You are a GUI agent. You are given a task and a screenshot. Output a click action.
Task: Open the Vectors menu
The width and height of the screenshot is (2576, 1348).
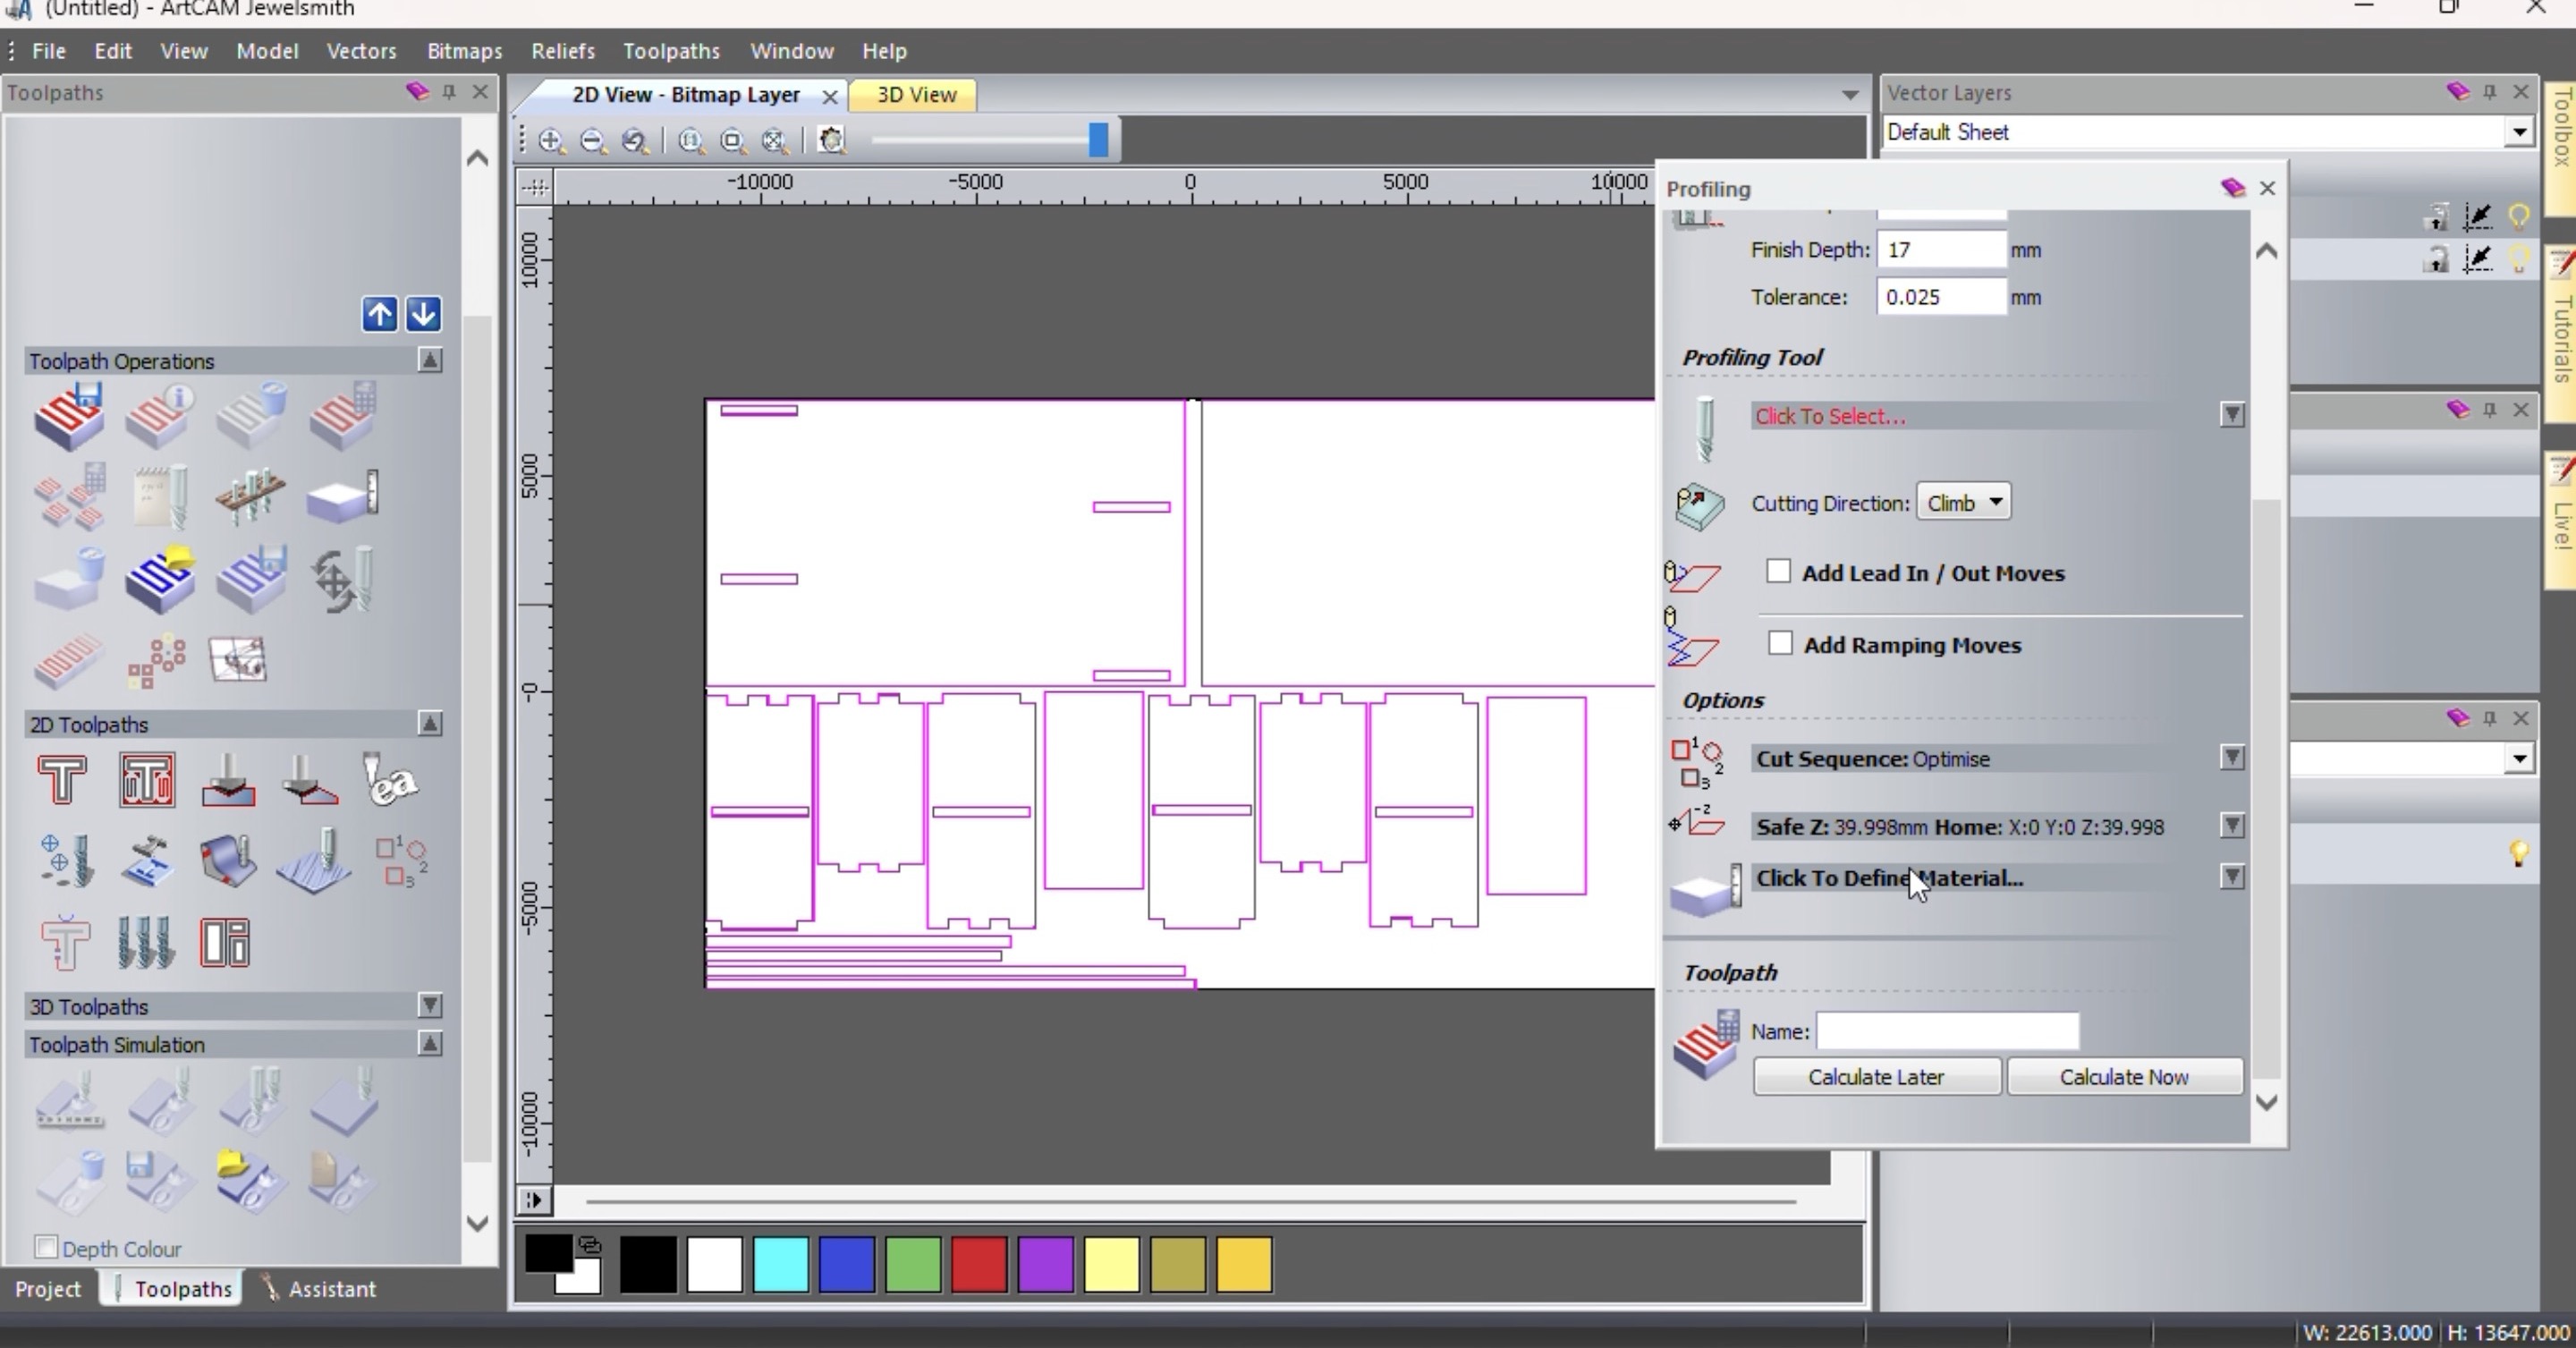[x=361, y=51]
